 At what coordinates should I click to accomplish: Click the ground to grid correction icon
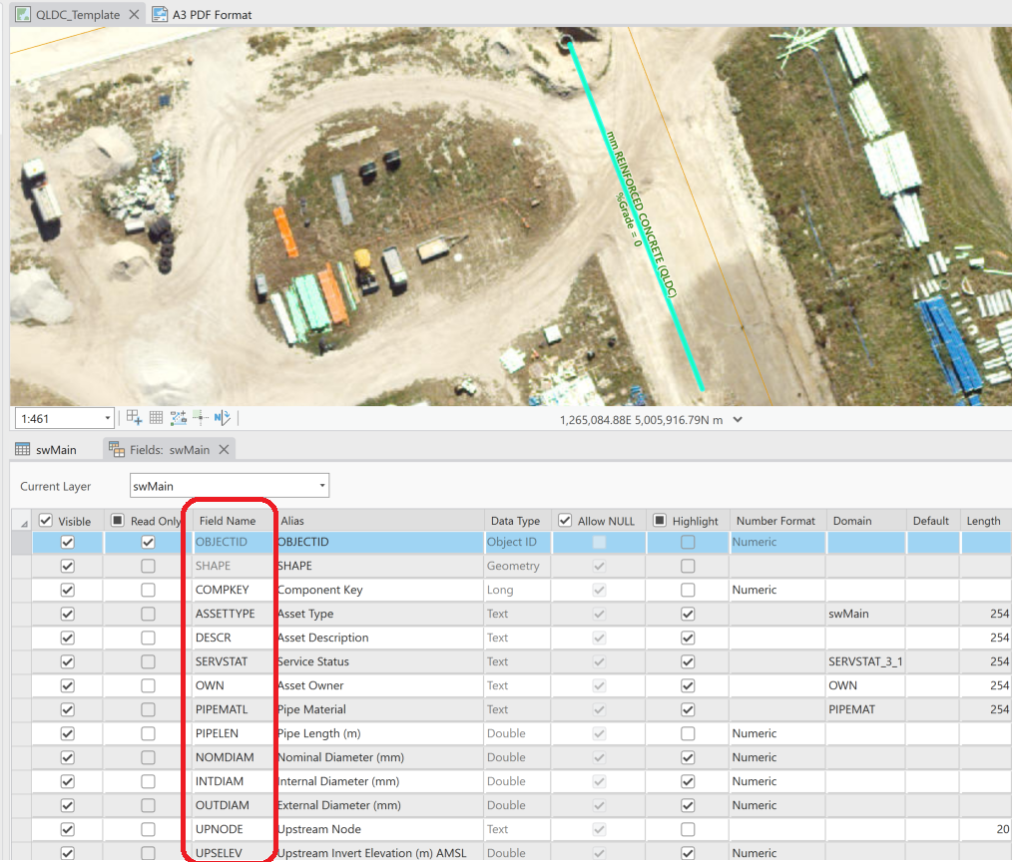pyautogui.click(x=223, y=418)
